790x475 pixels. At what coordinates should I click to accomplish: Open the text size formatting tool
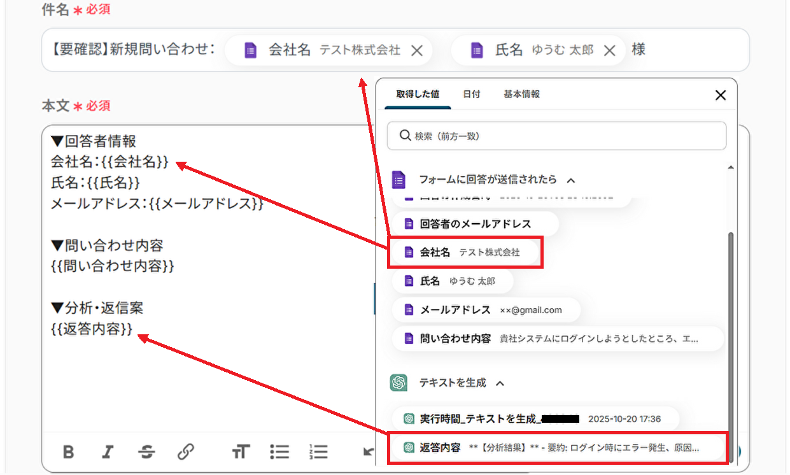coord(240,452)
